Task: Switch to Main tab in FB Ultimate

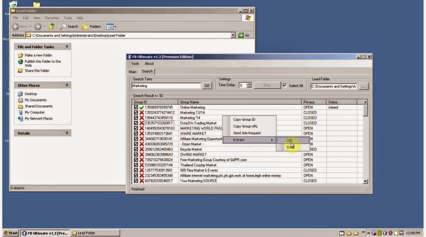Action: click(132, 72)
